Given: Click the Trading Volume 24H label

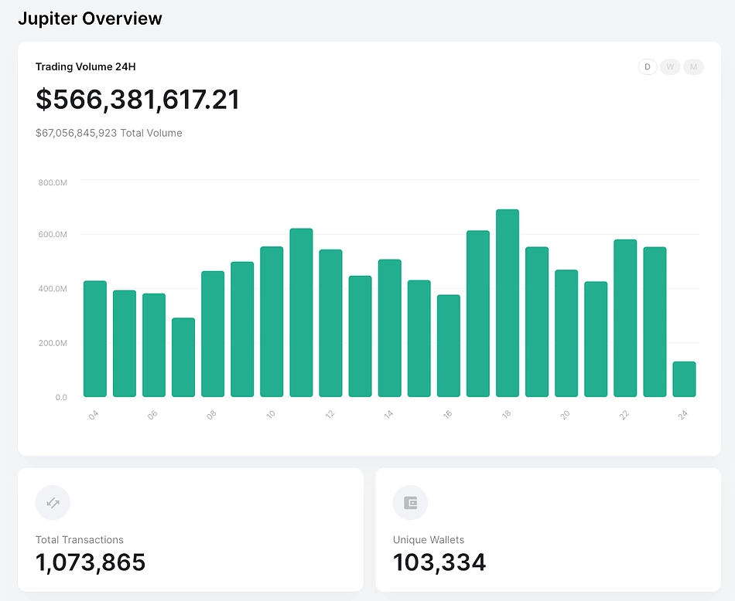Looking at the screenshot, I should (86, 67).
